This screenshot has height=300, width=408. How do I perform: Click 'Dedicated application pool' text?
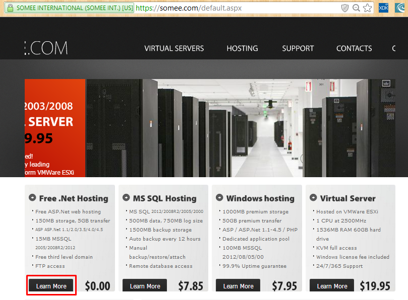pos(256,239)
